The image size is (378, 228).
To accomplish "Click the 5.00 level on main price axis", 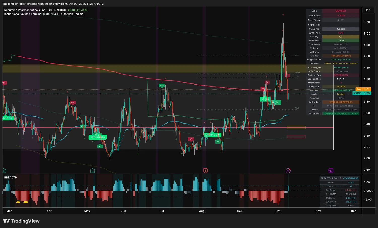I will [367, 34].
